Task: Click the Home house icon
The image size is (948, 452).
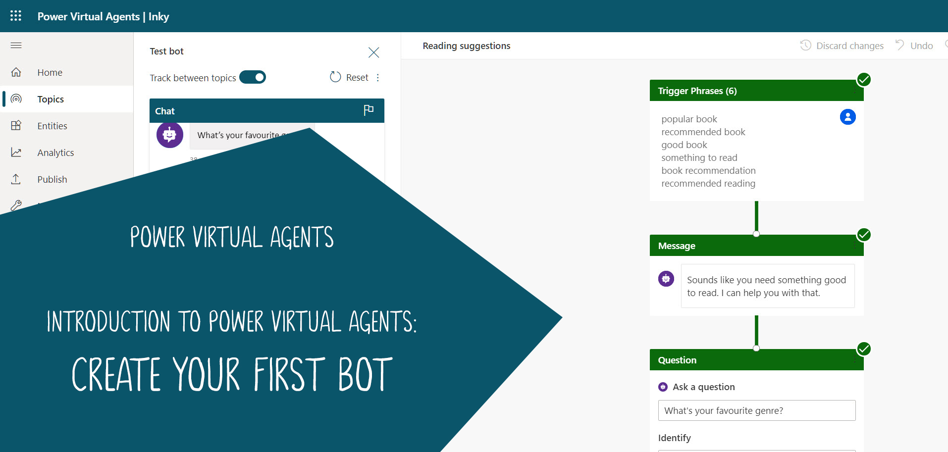Action: tap(16, 72)
